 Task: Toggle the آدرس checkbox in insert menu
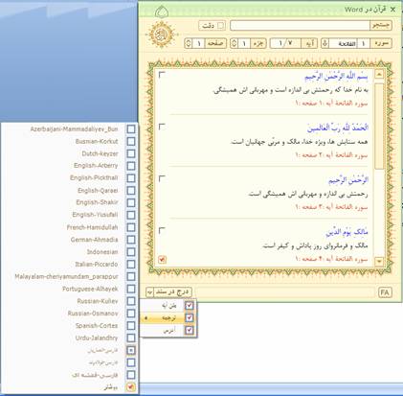pos(190,330)
